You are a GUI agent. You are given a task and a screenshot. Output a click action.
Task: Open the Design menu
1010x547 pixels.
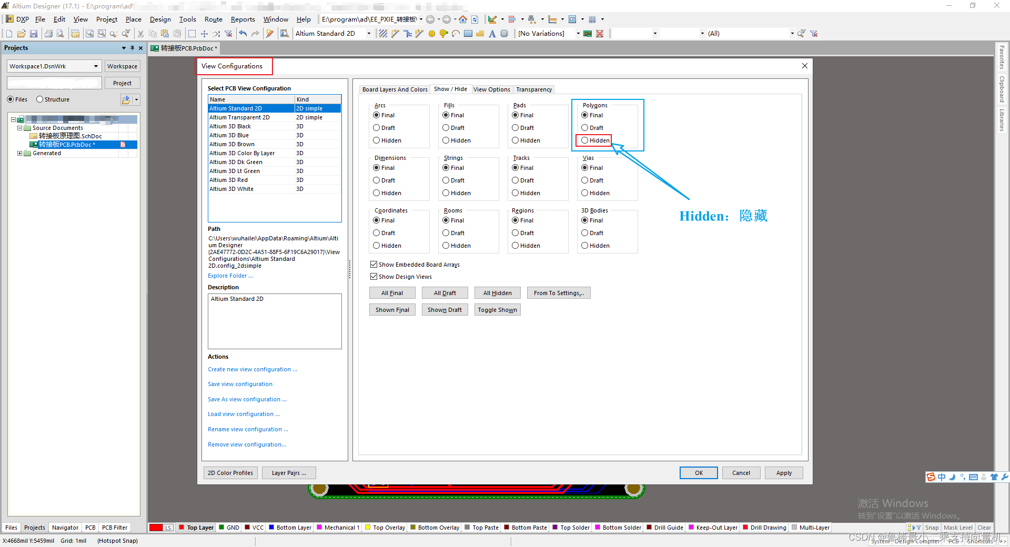coord(160,19)
